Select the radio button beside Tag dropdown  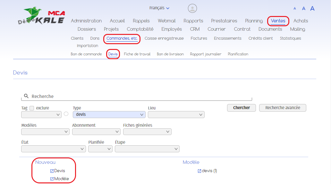(x=66, y=114)
